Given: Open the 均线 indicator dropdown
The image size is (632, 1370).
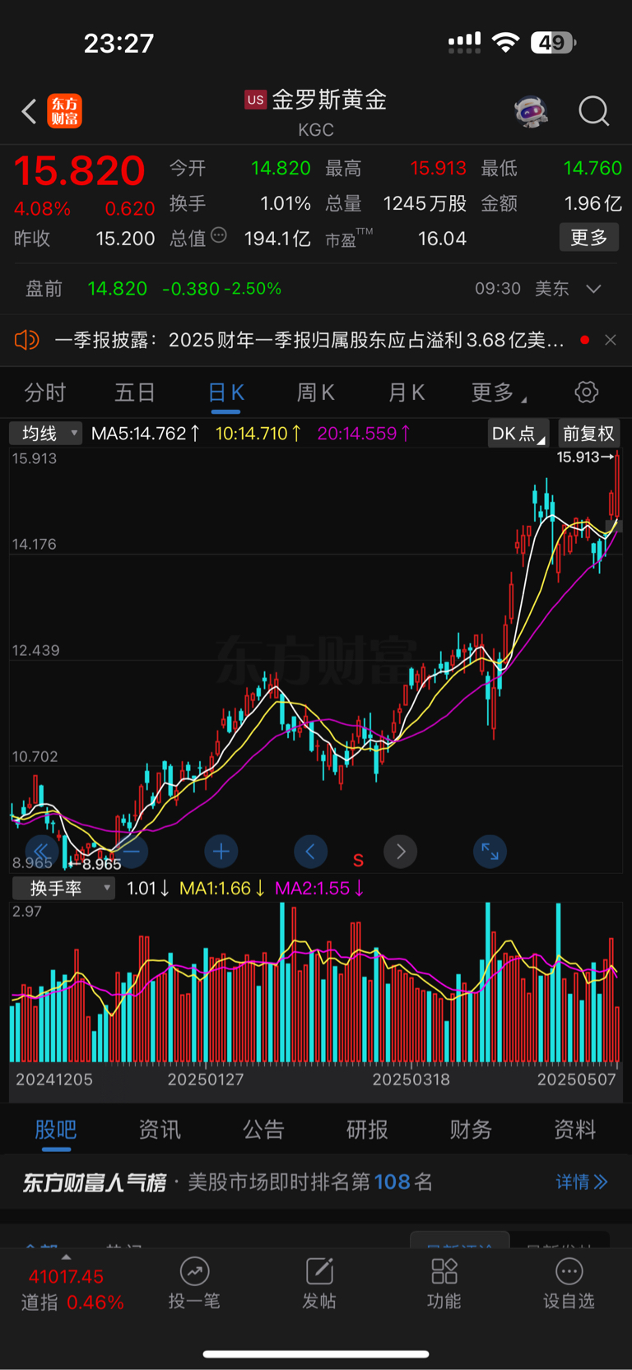Looking at the screenshot, I should (45, 434).
